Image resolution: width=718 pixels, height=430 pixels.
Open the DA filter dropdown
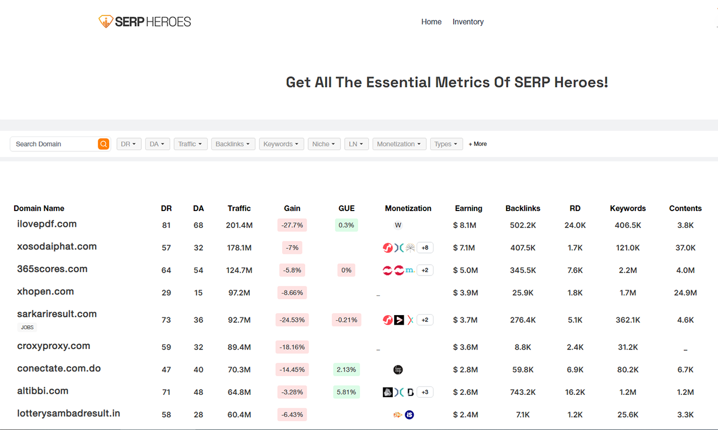point(157,144)
